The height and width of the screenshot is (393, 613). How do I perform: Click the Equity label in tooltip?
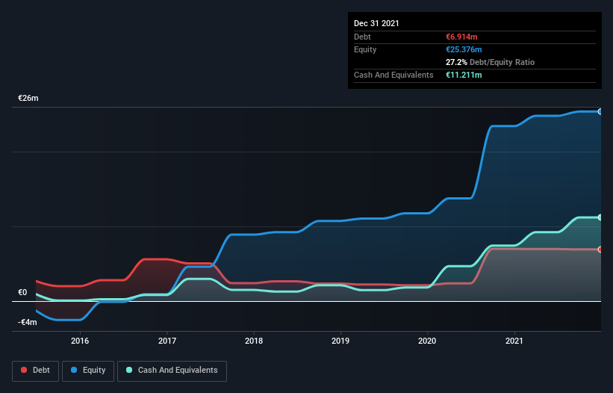click(x=365, y=49)
